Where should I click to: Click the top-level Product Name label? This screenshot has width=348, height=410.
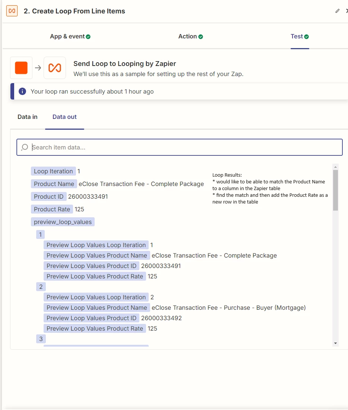click(54, 184)
